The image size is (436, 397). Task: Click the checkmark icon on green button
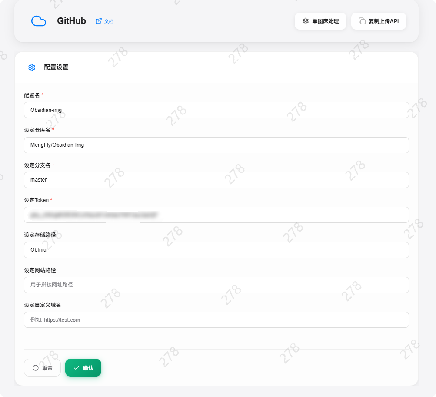(x=77, y=368)
